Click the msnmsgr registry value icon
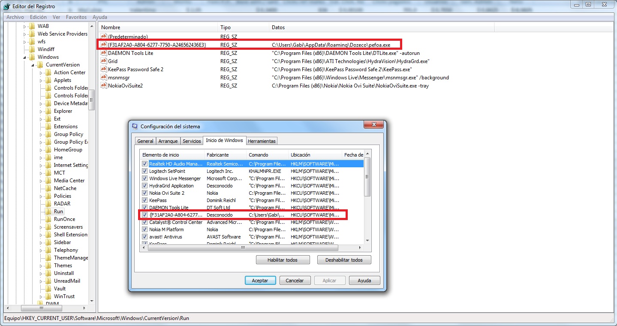The image size is (617, 326). (103, 78)
